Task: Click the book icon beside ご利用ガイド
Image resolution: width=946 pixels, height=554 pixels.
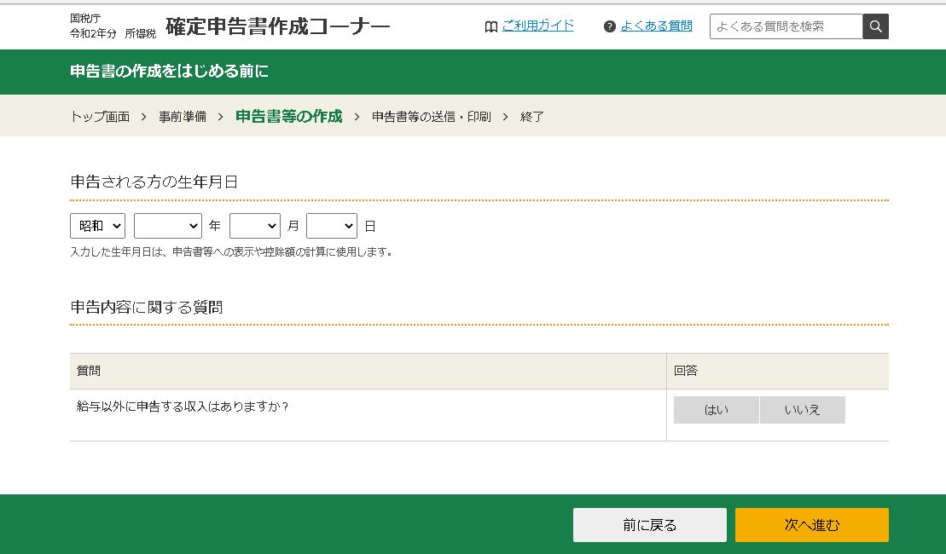Action: click(490, 26)
